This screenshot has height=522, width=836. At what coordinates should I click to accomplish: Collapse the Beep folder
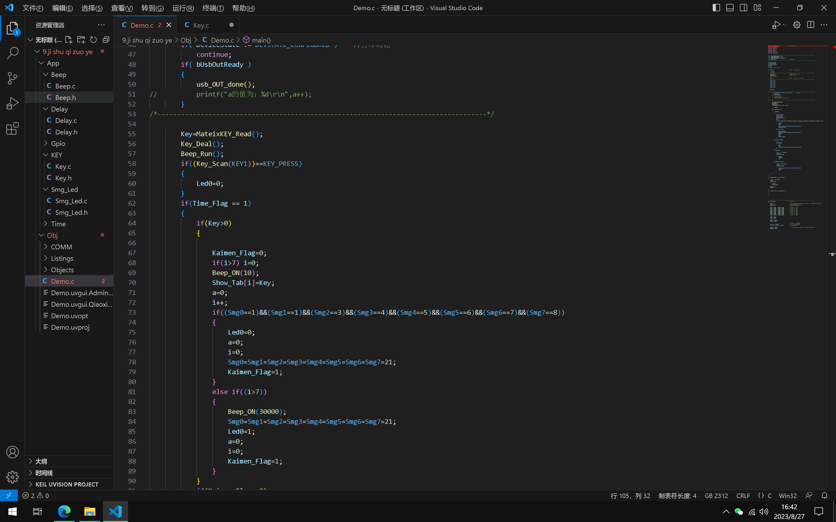point(69,75)
